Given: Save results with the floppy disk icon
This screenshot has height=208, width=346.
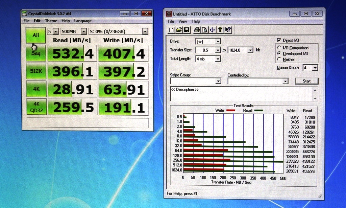Looking at the screenshot, I should point(187,30).
